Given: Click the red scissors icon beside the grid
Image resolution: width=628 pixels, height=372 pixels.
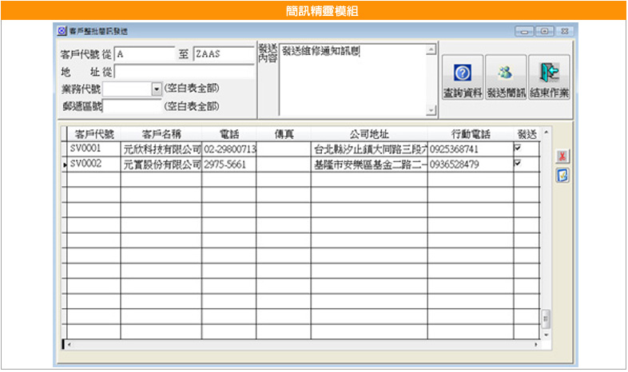Looking at the screenshot, I should [x=562, y=156].
